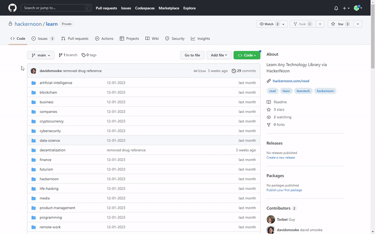This screenshot has height=234, width=375.
Task: Switch to the Actions tab
Action: [x=104, y=38]
